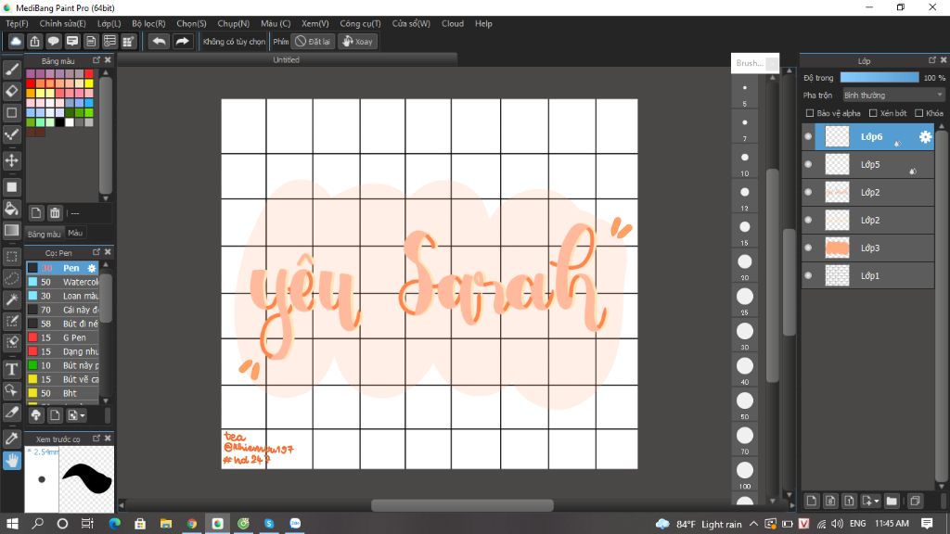950x534 pixels.
Task: Select the Lasso tool
Action: pos(11,278)
